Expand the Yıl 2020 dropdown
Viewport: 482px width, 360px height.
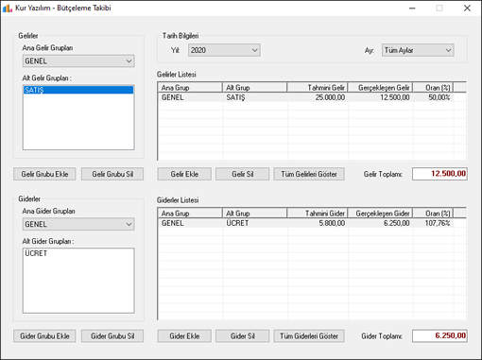(224, 50)
